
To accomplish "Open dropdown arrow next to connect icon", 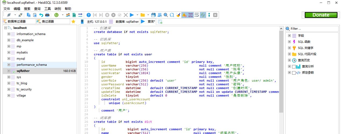I will 15,15.
